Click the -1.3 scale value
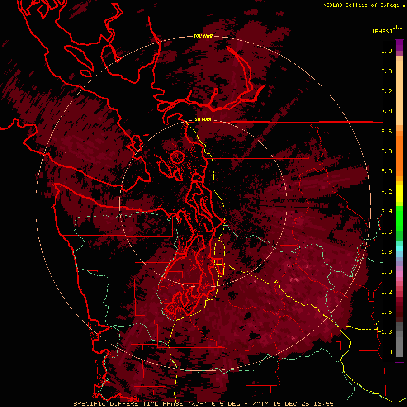This screenshot has height=407, width=407. pos(385,332)
